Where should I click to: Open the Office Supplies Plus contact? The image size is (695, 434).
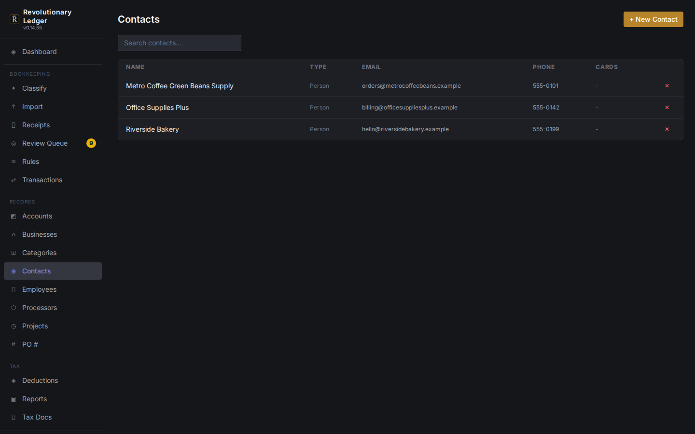157,108
